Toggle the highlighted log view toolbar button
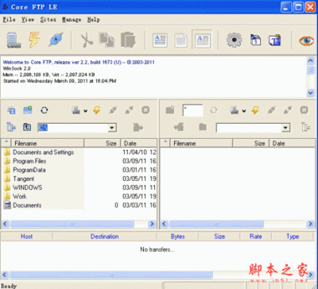The width and height of the screenshot is (318, 289). pyautogui.click(x=203, y=40)
